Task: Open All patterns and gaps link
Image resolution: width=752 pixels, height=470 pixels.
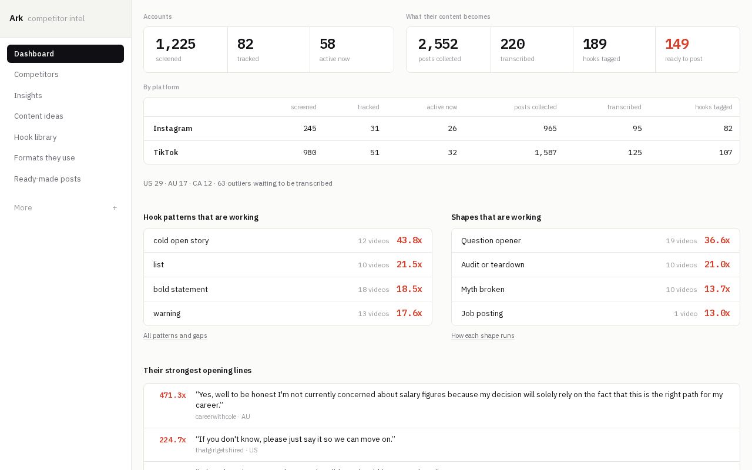Action: pyautogui.click(x=175, y=335)
